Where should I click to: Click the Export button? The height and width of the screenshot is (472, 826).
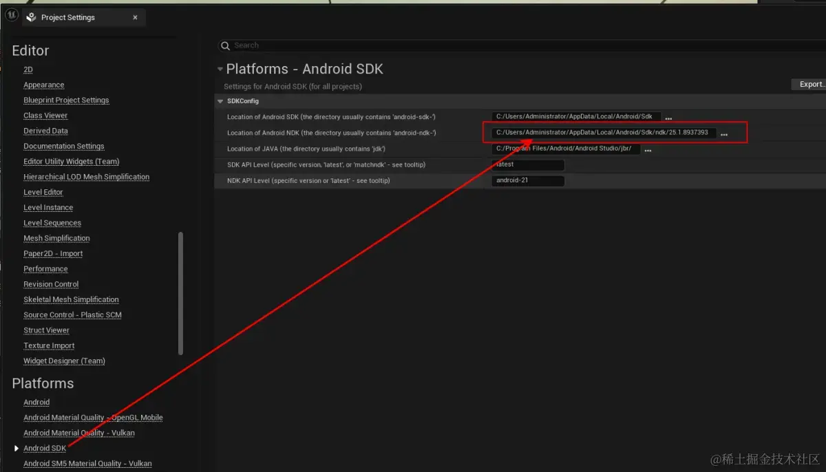pyautogui.click(x=809, y=84)
